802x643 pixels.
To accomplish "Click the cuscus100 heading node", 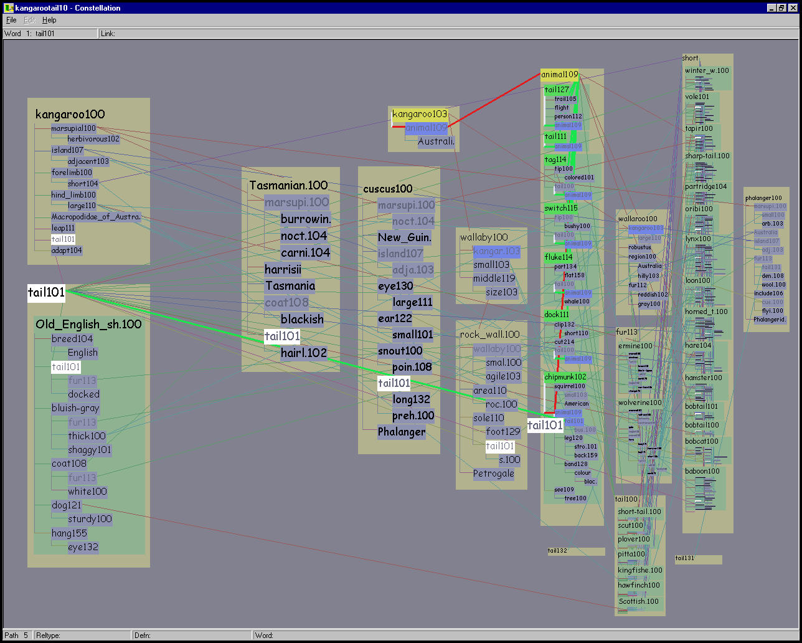I will [387, 189].
